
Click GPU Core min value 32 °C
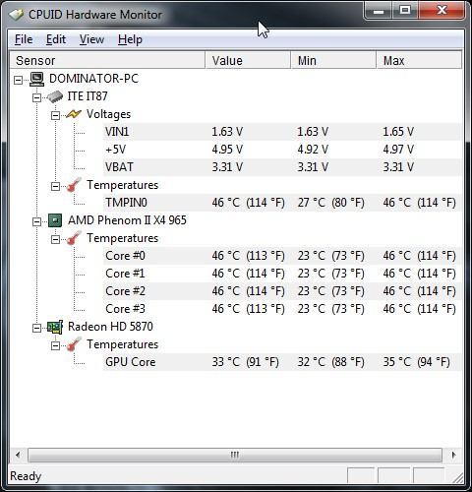point(331,362)
